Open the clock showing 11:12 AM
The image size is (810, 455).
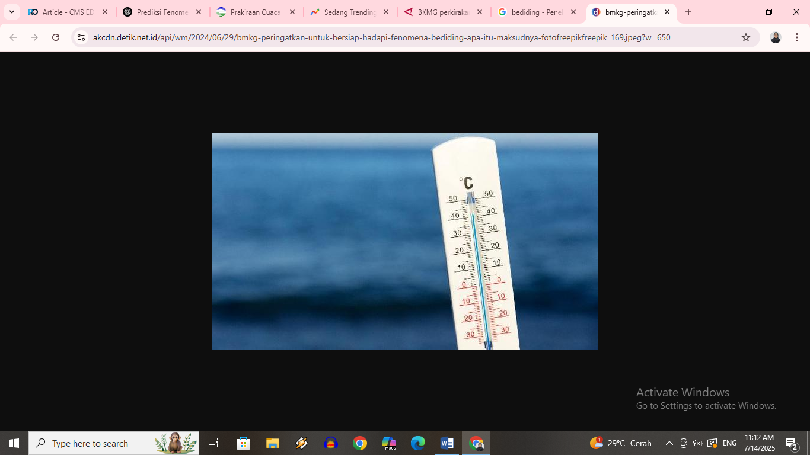coord(760,443)
